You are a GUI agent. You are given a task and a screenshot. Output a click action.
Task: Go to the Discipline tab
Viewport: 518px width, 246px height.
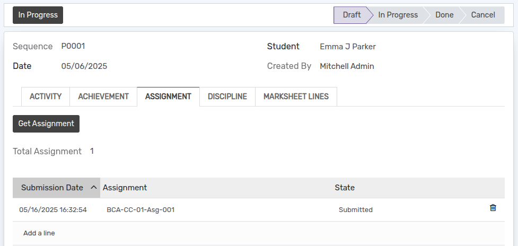point(227,96)
